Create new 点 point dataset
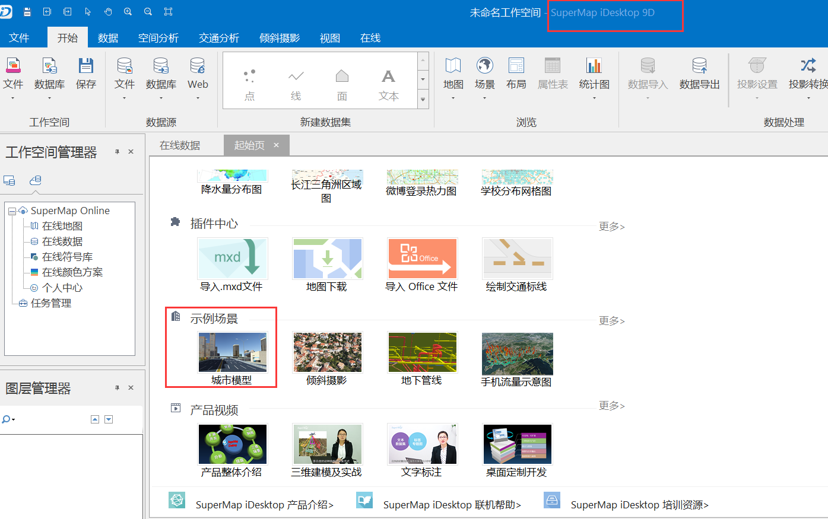828x519 pixels. pos(250,84)
